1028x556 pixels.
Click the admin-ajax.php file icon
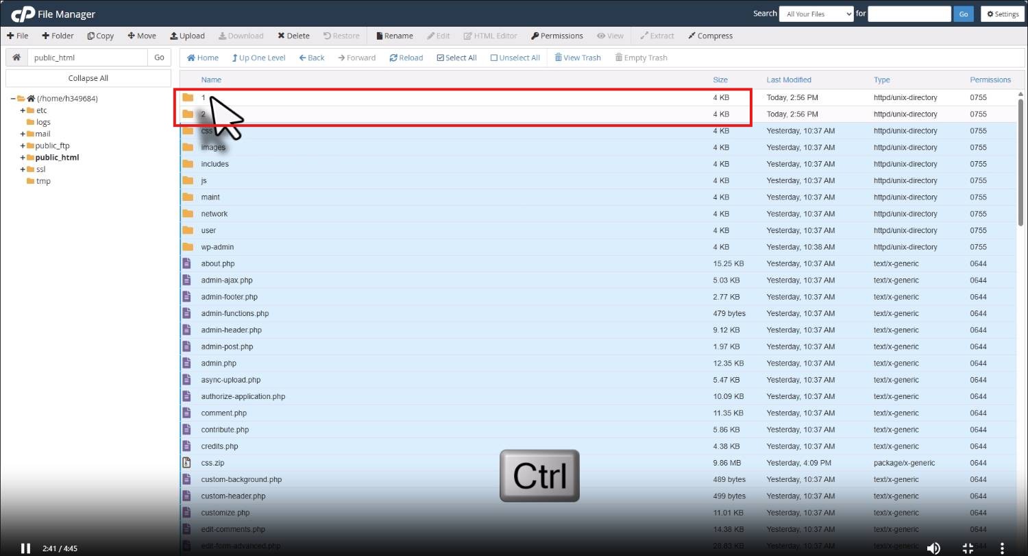[186, 280]
